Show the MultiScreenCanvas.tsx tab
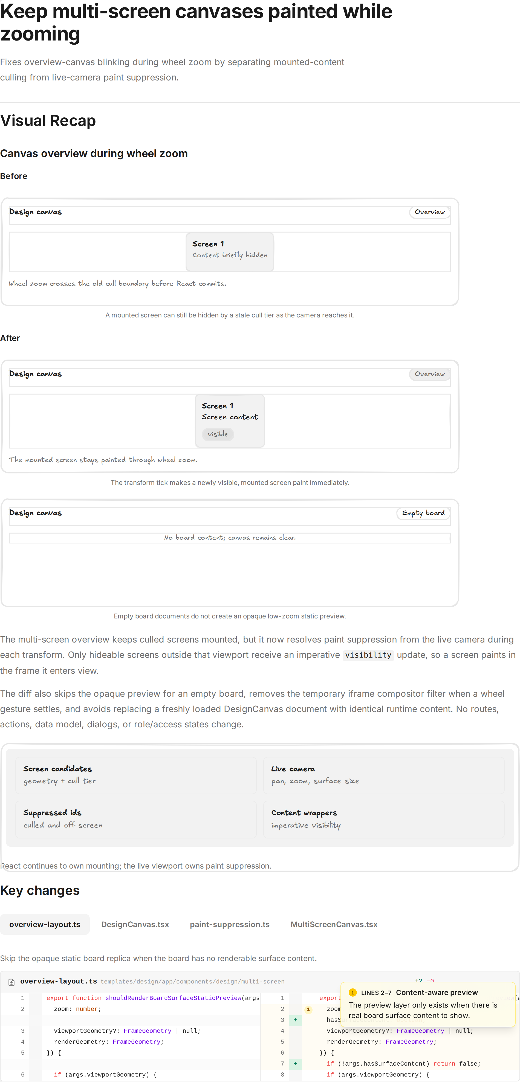The height and width of the screenshot is (1082, 520). click(334, 924)
